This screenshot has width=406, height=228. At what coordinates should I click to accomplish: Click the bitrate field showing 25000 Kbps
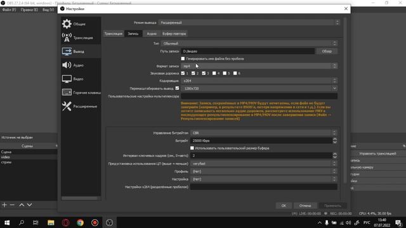point(261,141)
